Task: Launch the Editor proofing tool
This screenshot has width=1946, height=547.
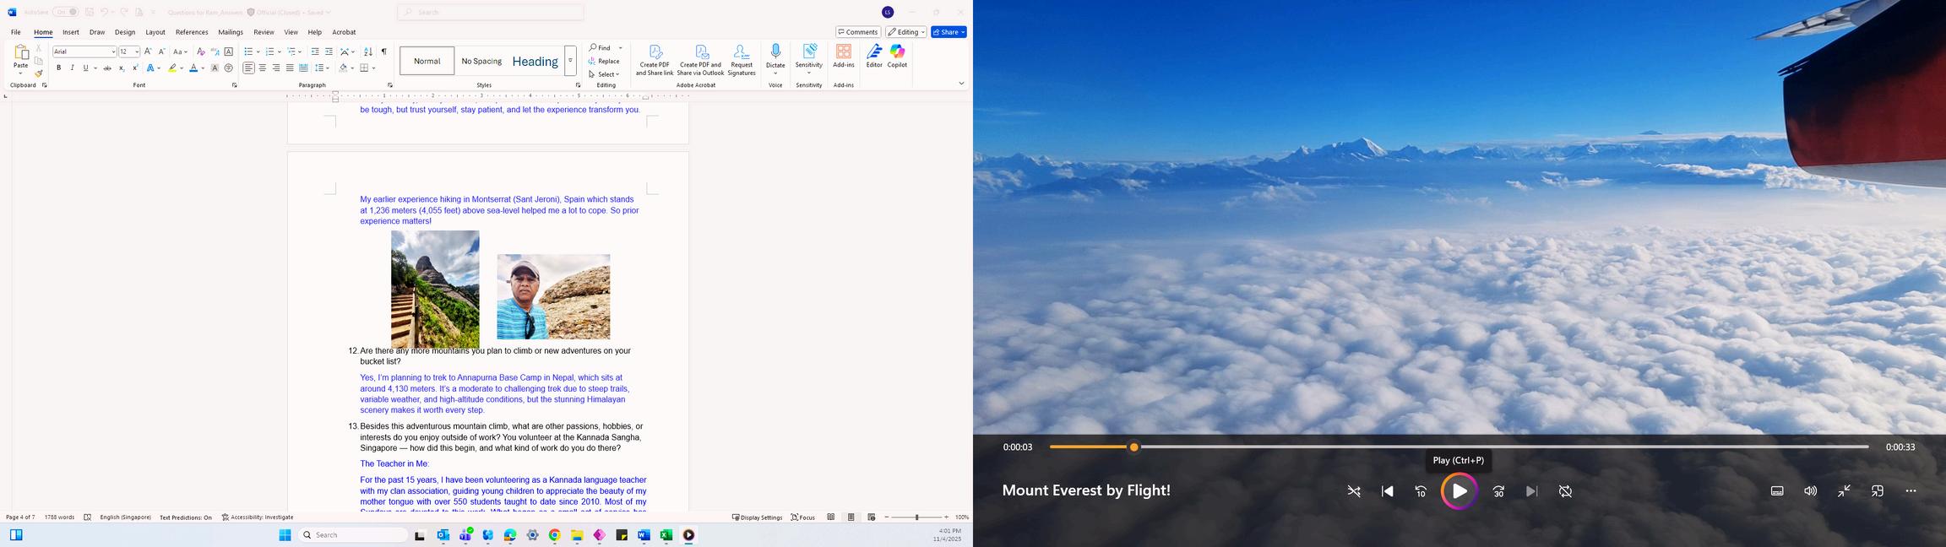Action: (874, 57)
